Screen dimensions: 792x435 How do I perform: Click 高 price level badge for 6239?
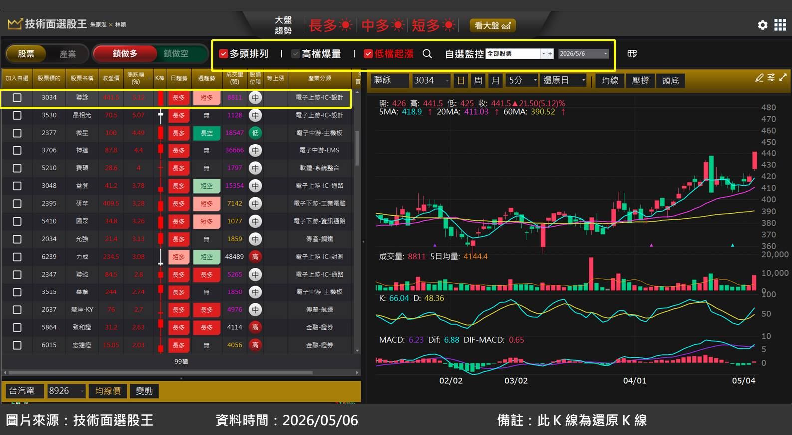pos(255,257)
